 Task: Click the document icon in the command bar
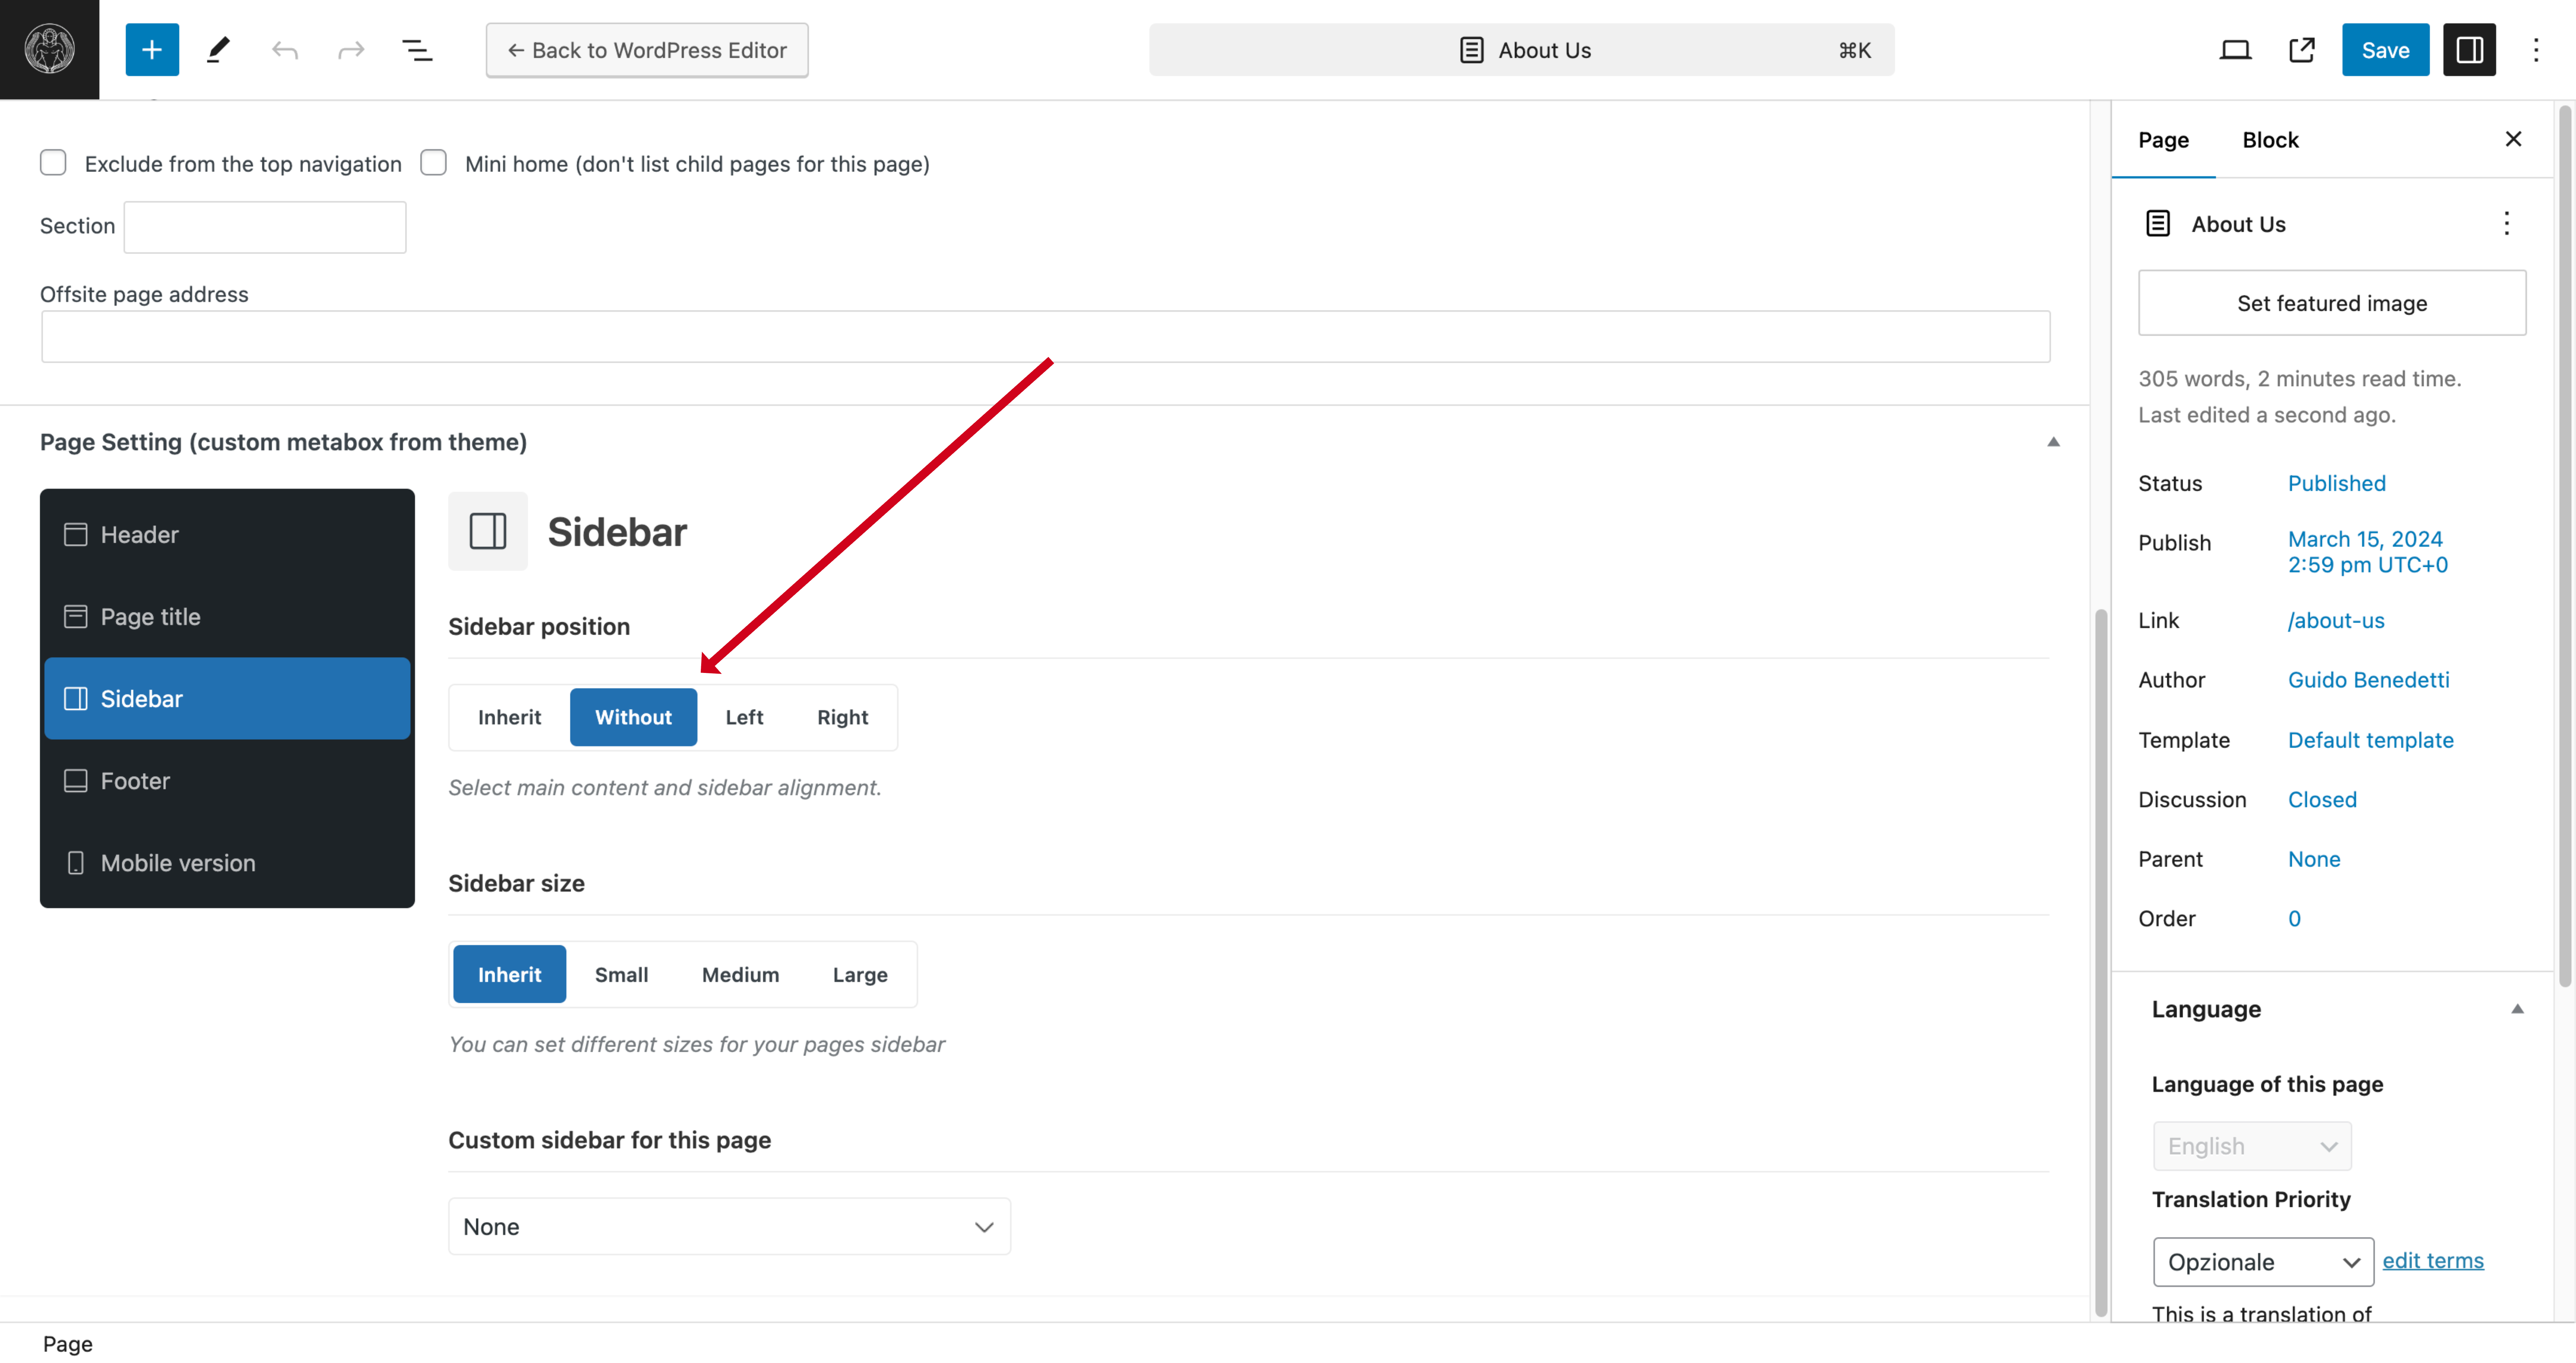pos(1471,50)
